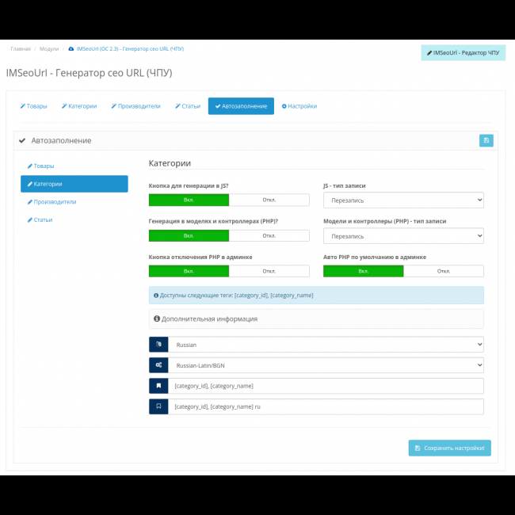Viewport: 515px width, 515px height.
Task: Click Сохранить настройки button
Action: 449,448
